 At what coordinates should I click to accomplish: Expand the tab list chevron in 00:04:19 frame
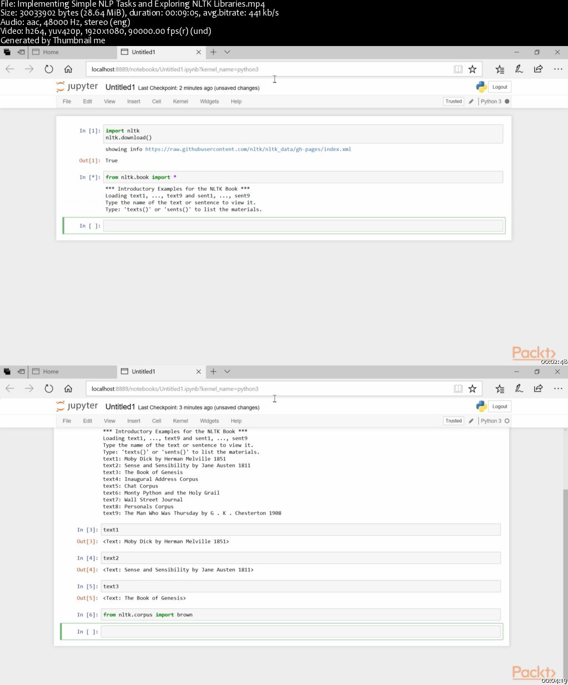click(227, 372)
